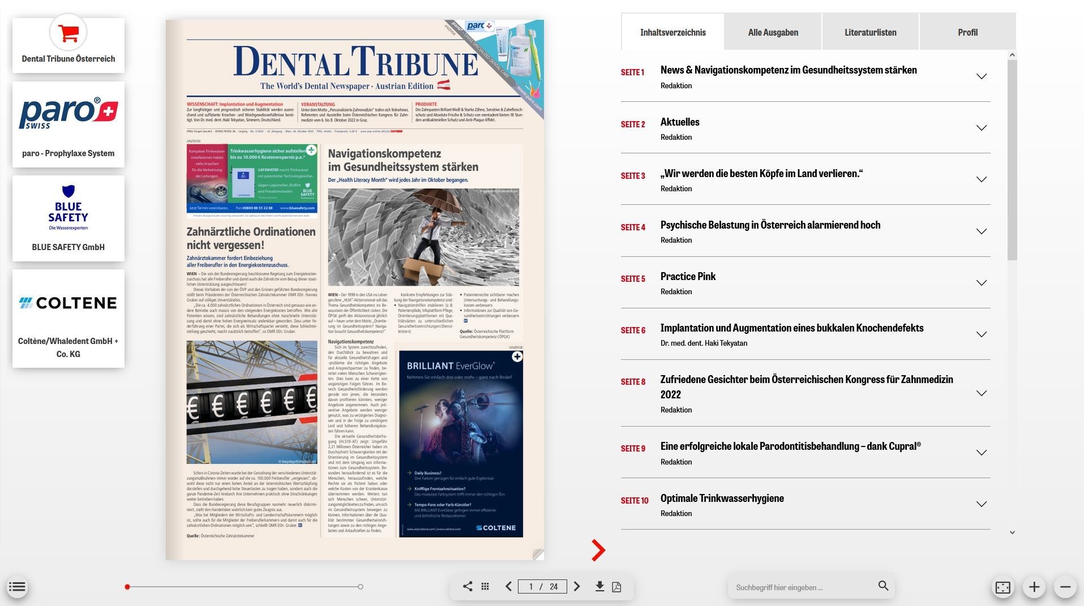Expand Seite 9 Parodontitisbehandlung chevron
This screenshot has height=606, width=1084.
pyautogui.click(x=982, y=453)
